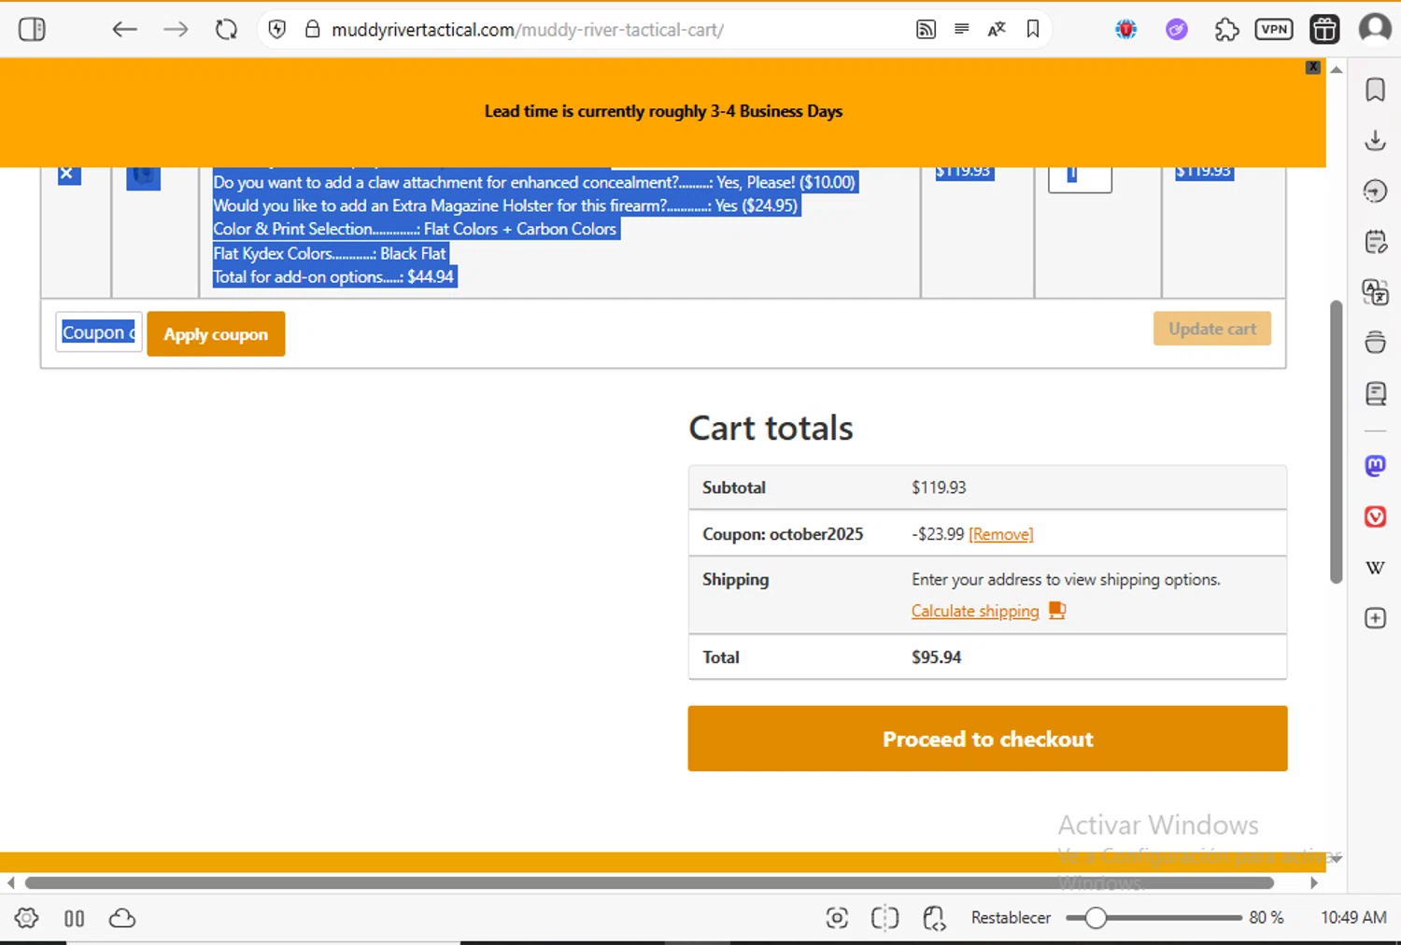Open the Notes panel in the sidebar
The image size is (1401, 945).
(1375, 241)
